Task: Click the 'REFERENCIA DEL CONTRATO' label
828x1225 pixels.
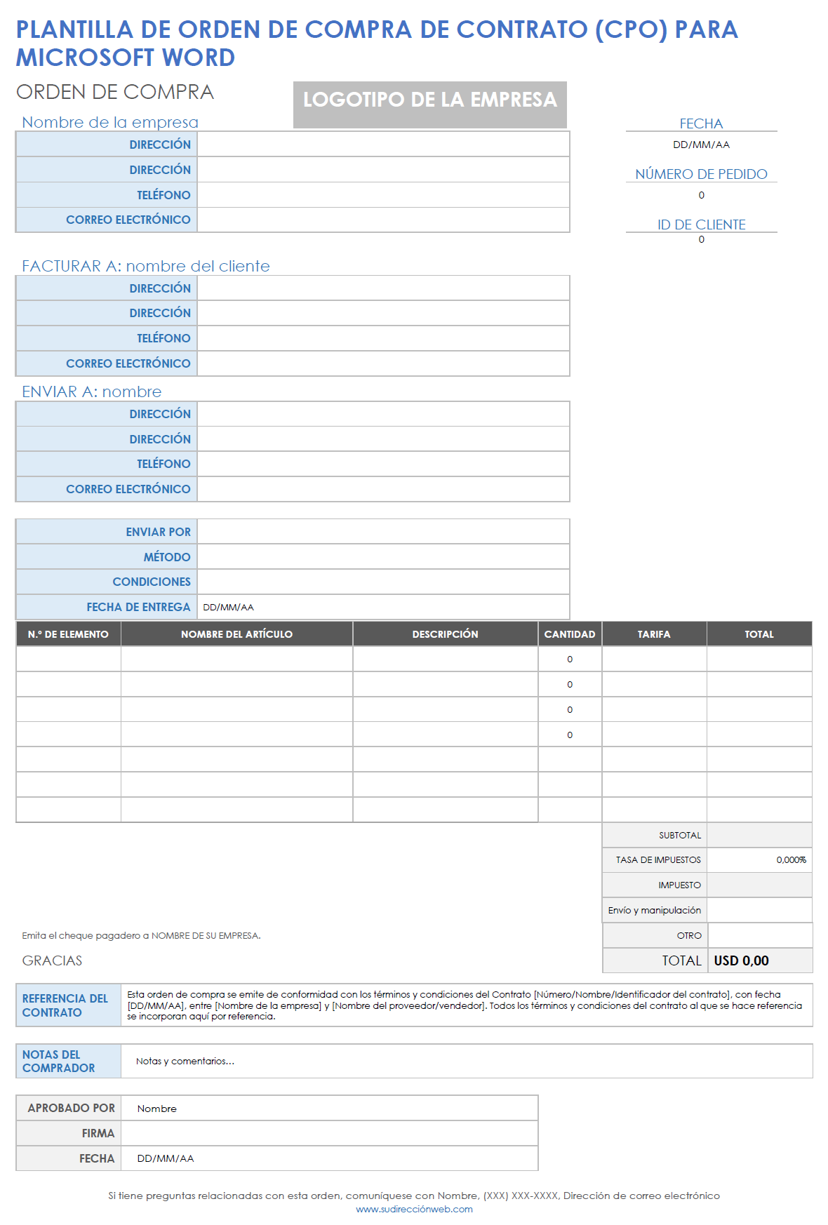Action: click(x=65, y=1005)
